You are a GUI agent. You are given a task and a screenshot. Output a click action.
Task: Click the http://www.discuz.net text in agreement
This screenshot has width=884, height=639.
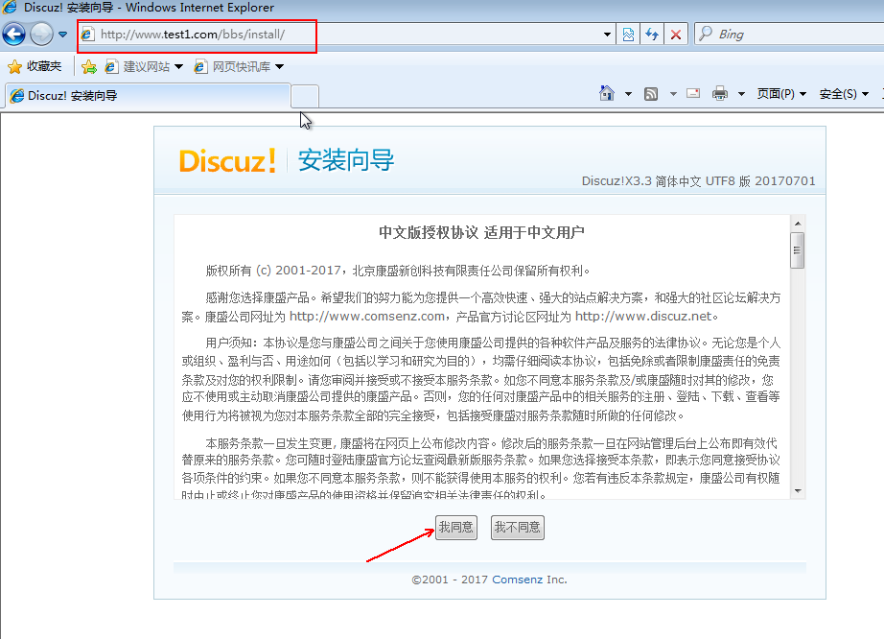pos(643,317)
